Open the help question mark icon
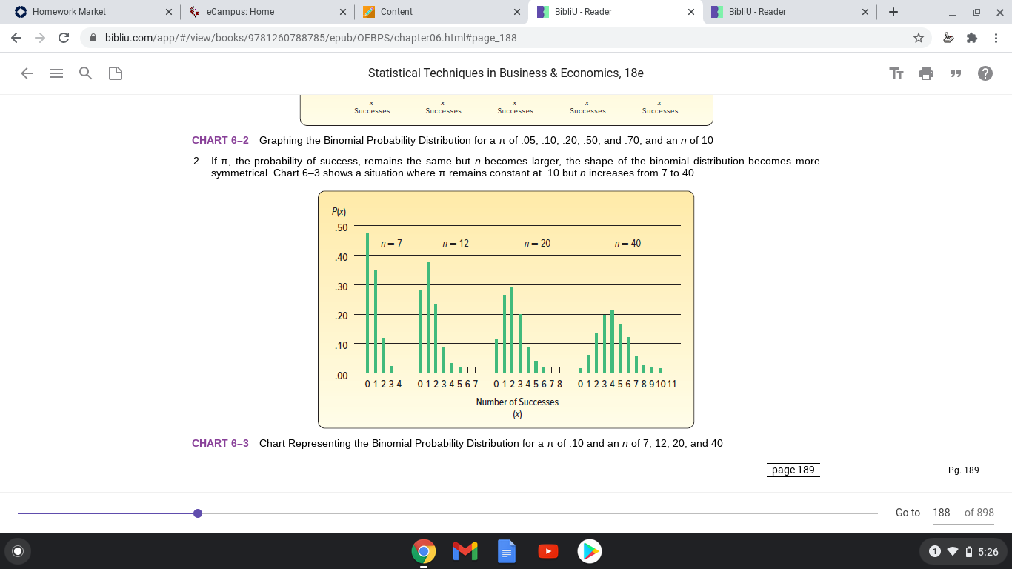Image resolution: width=1012 pixels, height=569 pixels. (985, 73)
